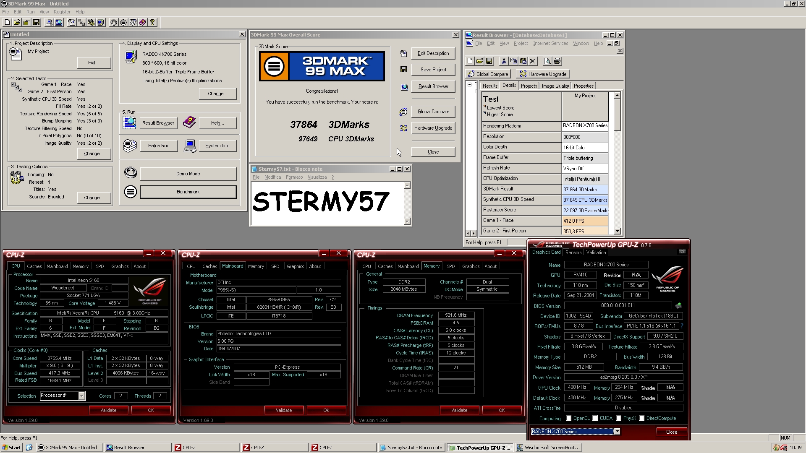
Task: Click the GPU-Z screenshot camera icon
Action: [x=682, y=252]
